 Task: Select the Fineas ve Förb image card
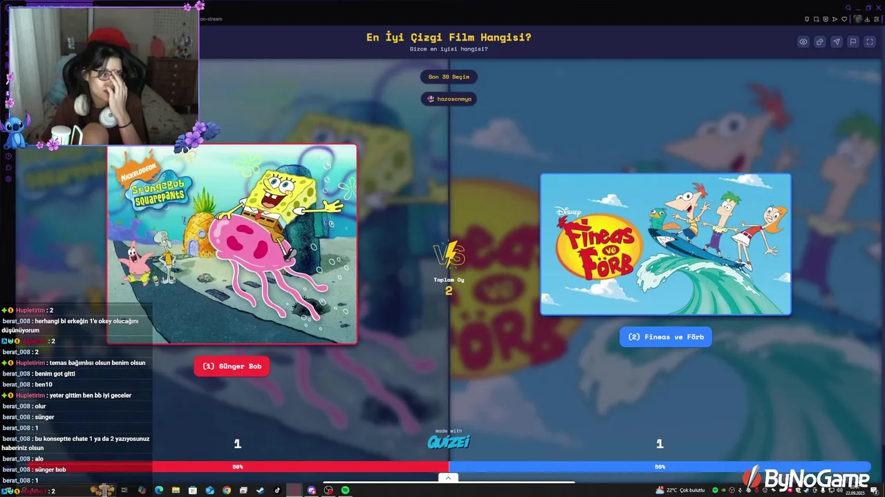point(666,244)
